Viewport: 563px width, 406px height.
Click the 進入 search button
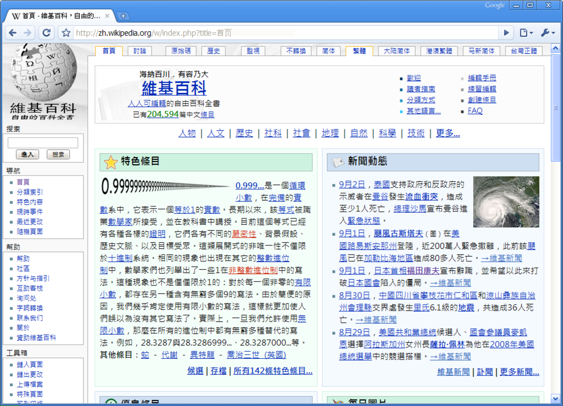pyautogui.click(x=27, y=155)
